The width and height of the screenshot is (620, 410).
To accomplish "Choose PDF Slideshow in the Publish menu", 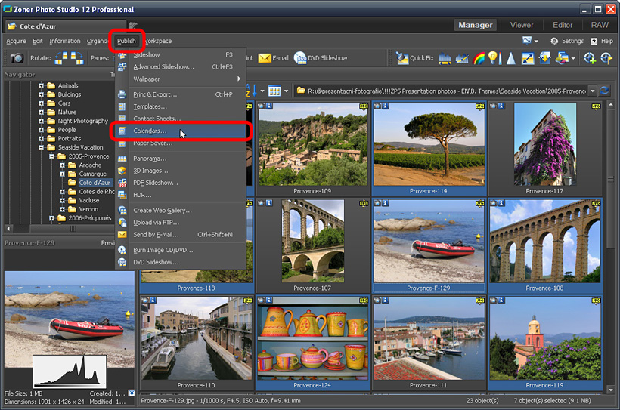I will point(181,183).
